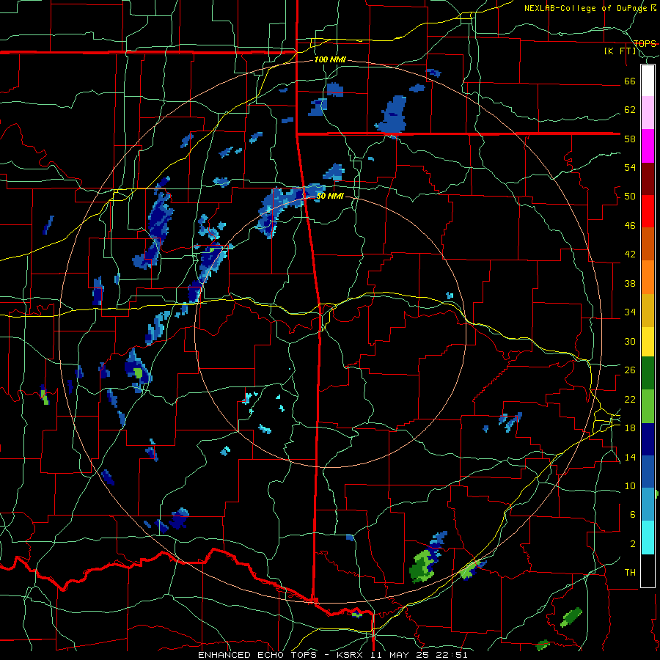
Task: Click the legend value 30
Action: click(630, 341)
